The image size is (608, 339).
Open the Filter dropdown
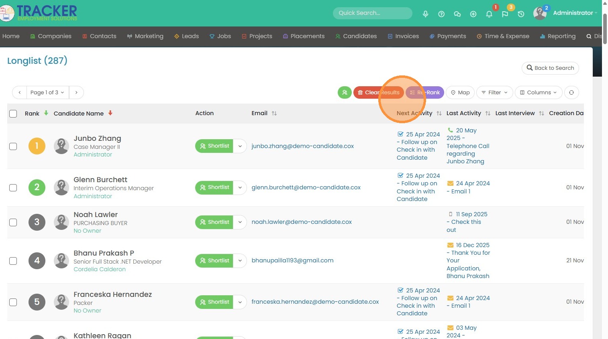click(x=494, y=93)
